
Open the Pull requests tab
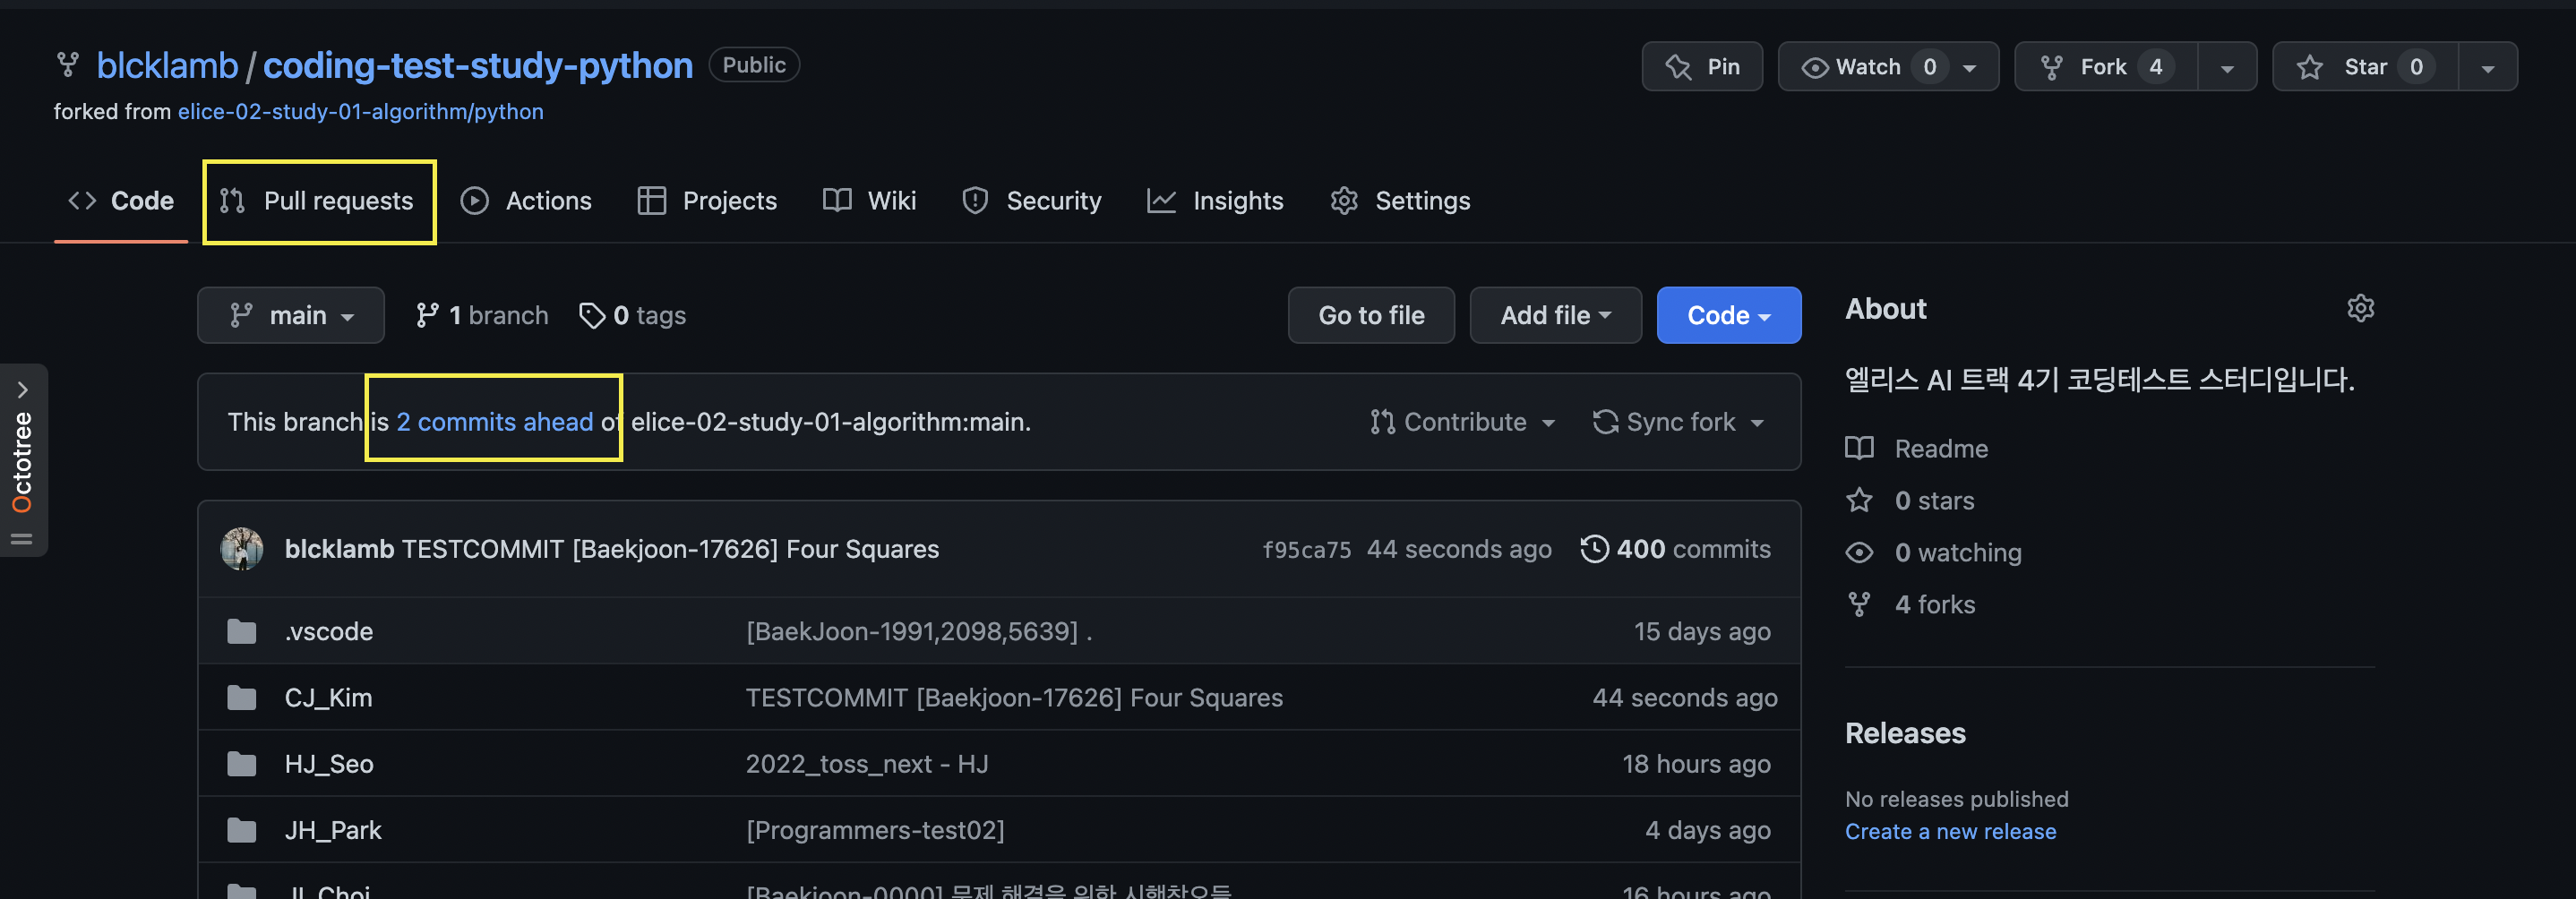pyautogui.click(x=317, y=201)
